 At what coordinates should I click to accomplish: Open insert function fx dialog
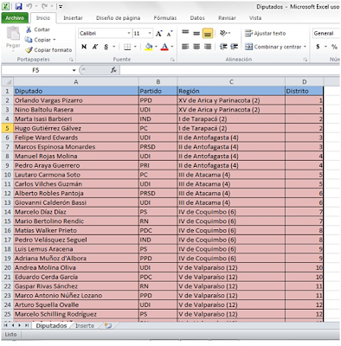pos(113,70)
